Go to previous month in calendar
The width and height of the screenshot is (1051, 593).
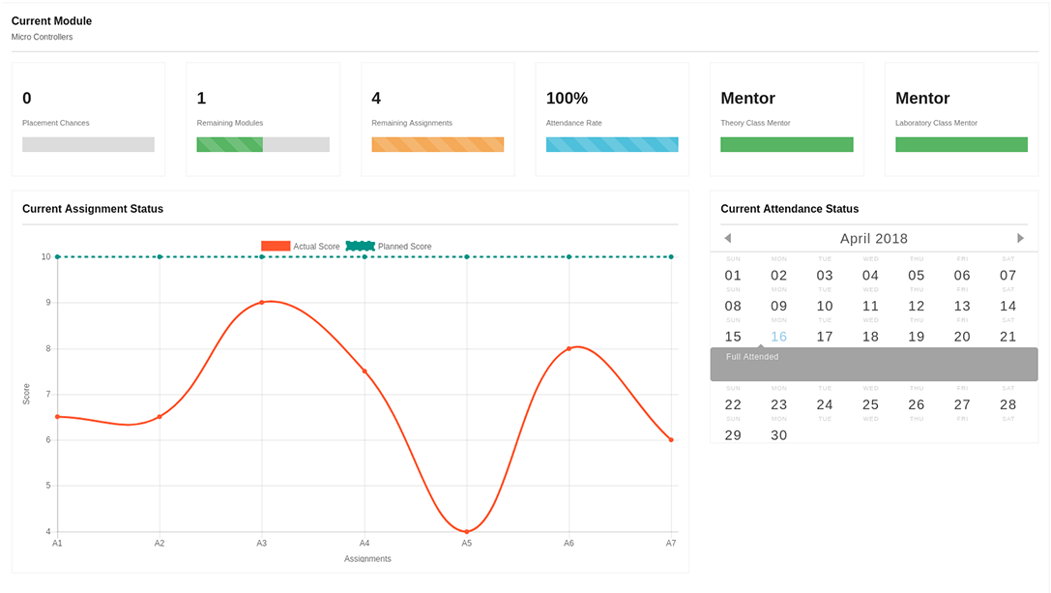tap(727, 238)
